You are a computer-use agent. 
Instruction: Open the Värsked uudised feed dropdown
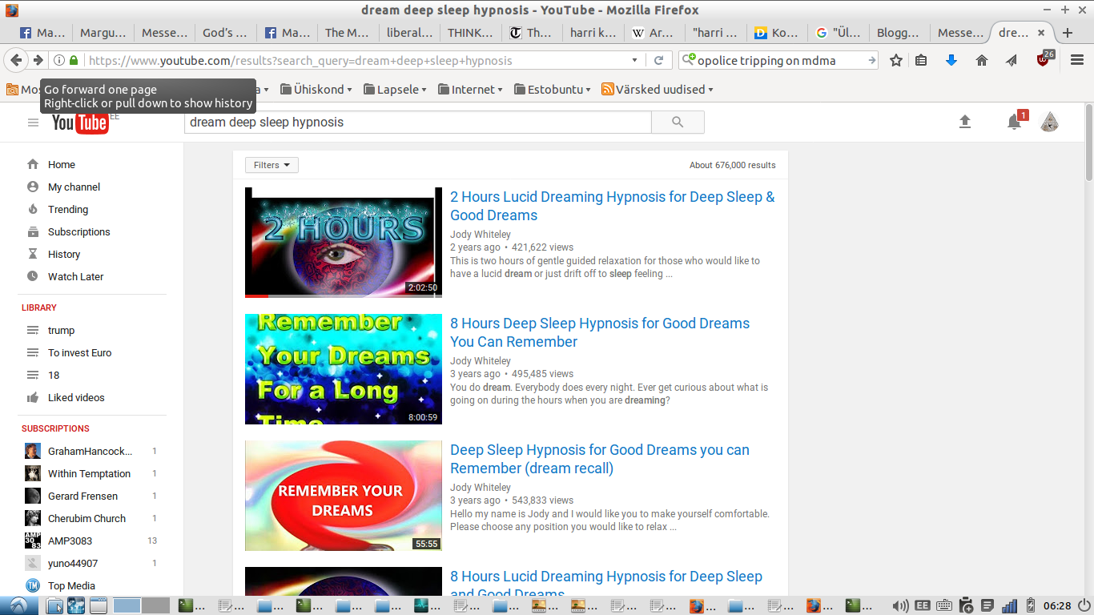(657, 90)
